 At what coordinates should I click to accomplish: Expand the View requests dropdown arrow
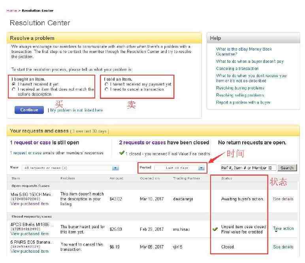click(115, 168)
